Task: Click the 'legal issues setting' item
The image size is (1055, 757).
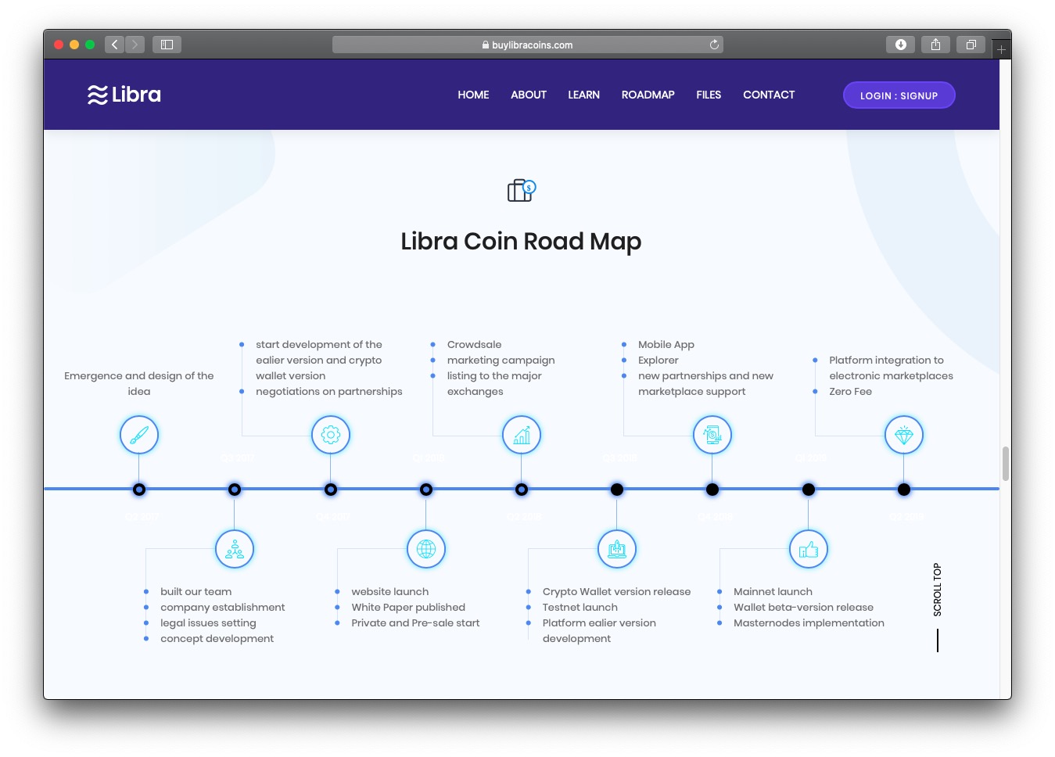Action: pyautogui.click(x=209, y=623)
